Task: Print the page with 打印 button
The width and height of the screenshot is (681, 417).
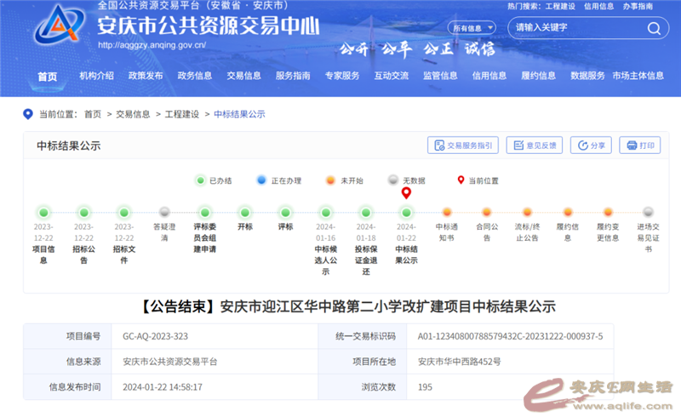Action: pos(639,146)
